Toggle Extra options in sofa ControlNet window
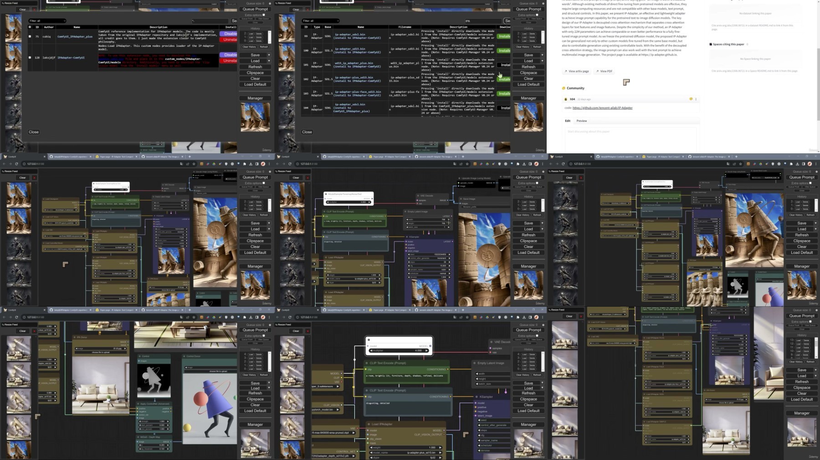820x460 pixels. point(263,336)
